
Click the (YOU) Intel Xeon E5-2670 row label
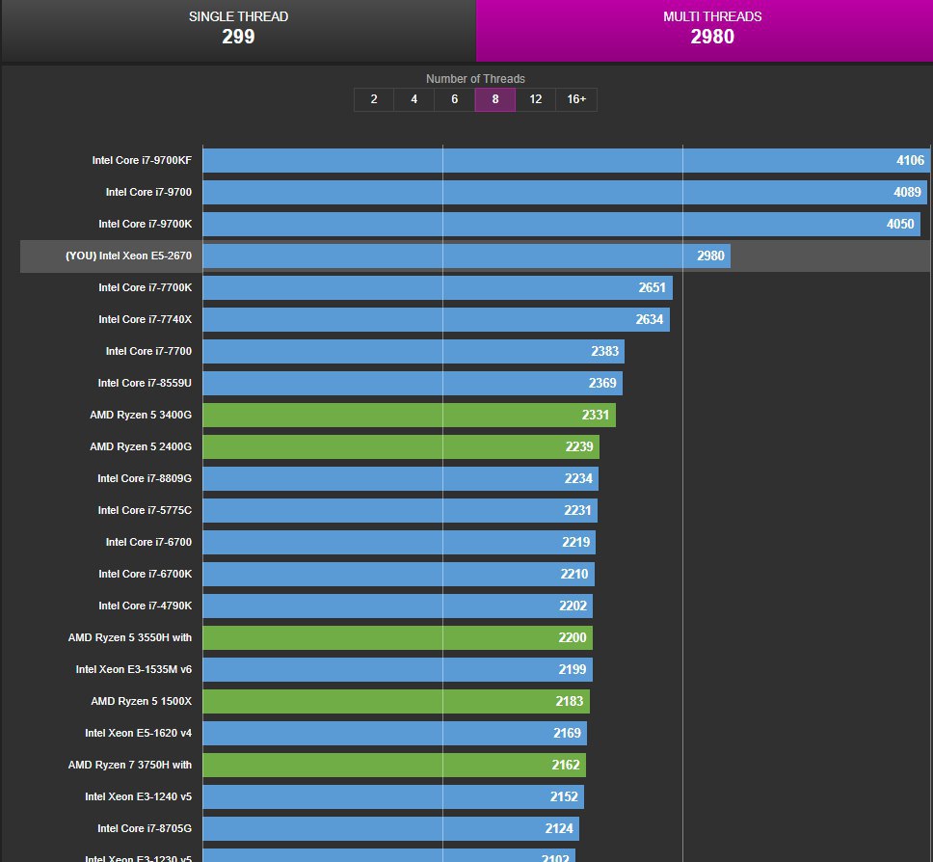pyautogui.click(x=128, y=256)
